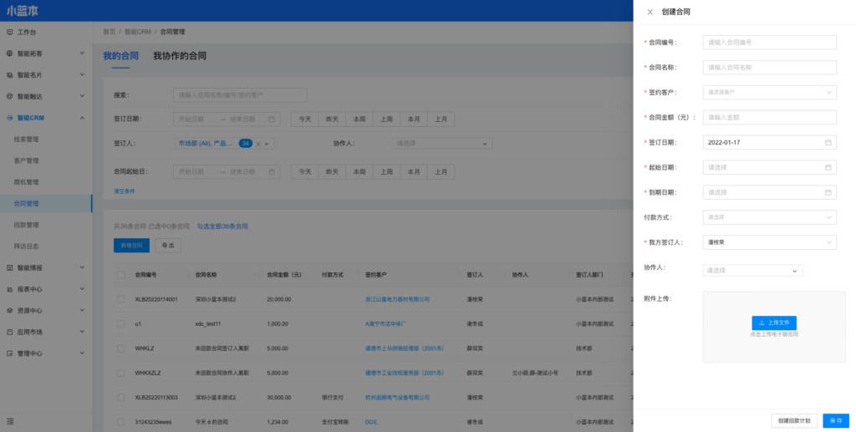Check the row for contract XLB20220114001
This screenshot has height=432, width=856.
121,298
